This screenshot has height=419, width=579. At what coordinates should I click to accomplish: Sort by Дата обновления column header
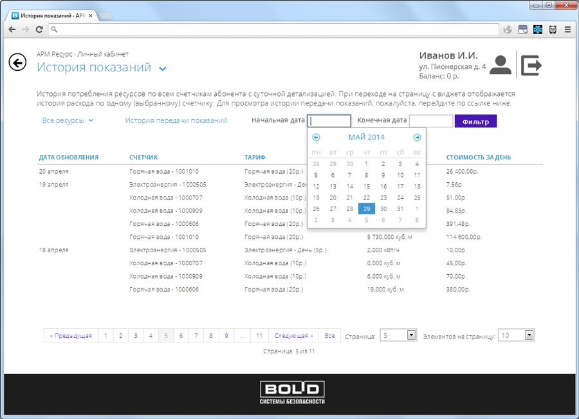click(68, 157)
